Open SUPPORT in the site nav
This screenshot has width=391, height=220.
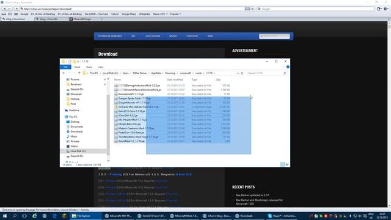click(192, 36)
